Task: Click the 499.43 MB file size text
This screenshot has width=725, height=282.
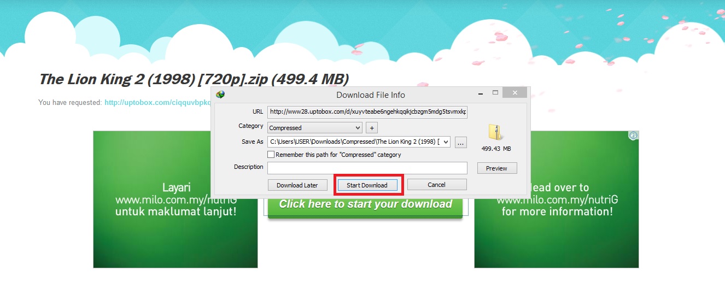Action: [496, 149]
